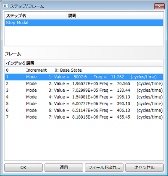Click the キャンセル cancel button

pyautogui.click(x=144, y=168)
